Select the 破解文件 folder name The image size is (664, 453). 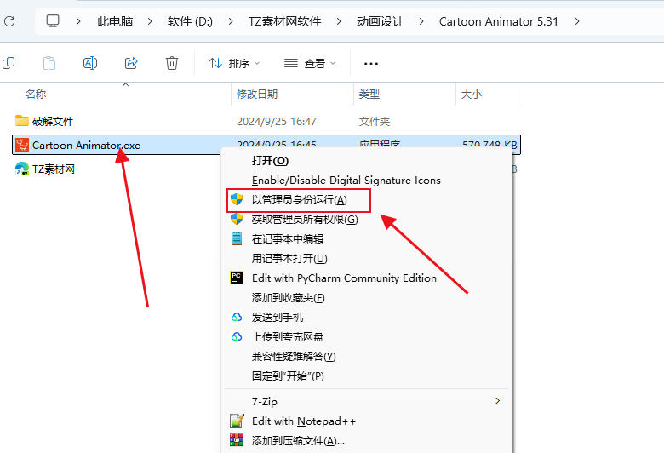point(53,121)
